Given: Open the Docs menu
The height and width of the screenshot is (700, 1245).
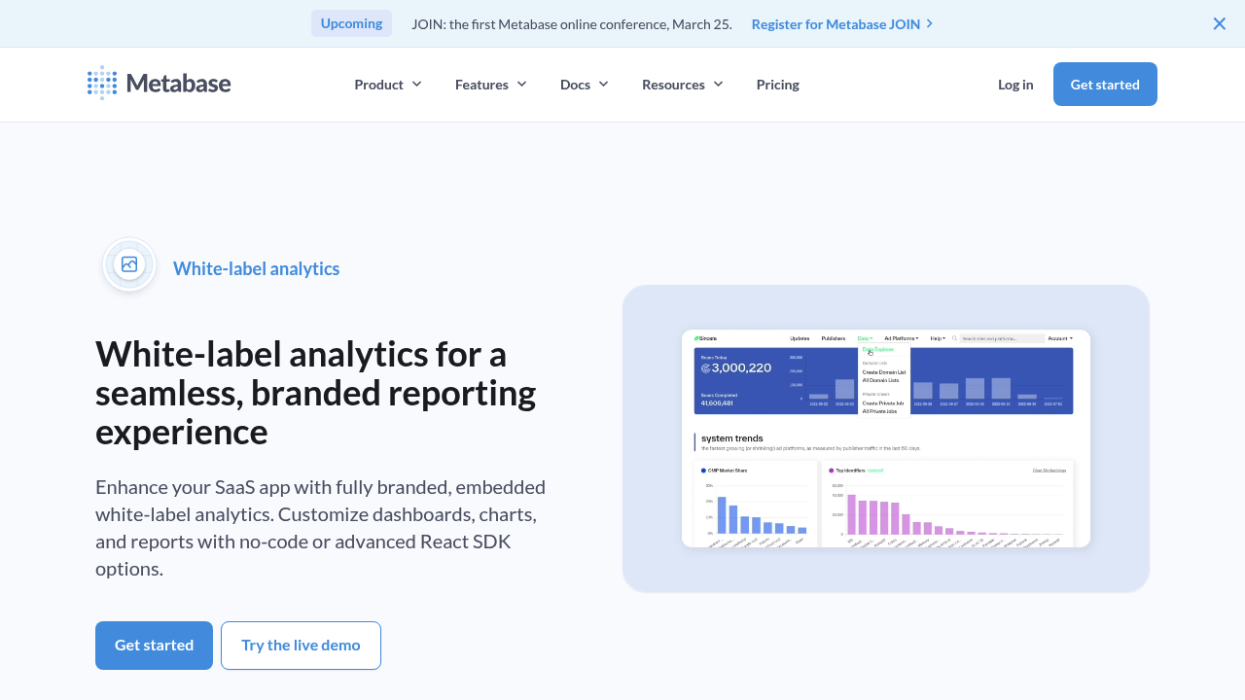Looking at the screenshot, I should (x=585, y=85).
